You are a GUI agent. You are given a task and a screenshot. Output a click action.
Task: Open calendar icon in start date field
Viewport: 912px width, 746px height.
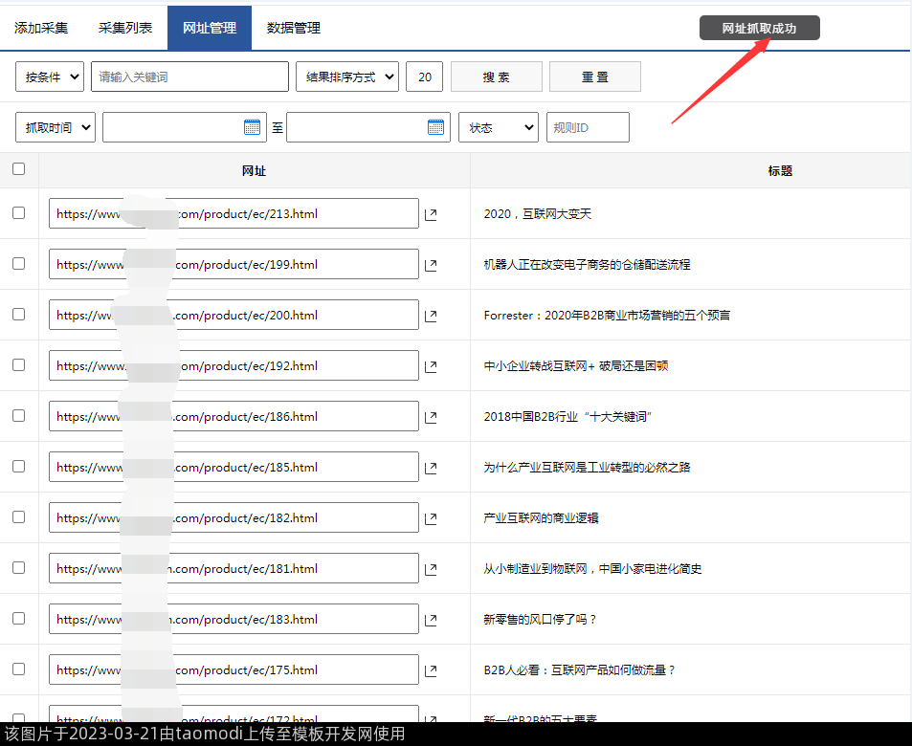[253, 127]
